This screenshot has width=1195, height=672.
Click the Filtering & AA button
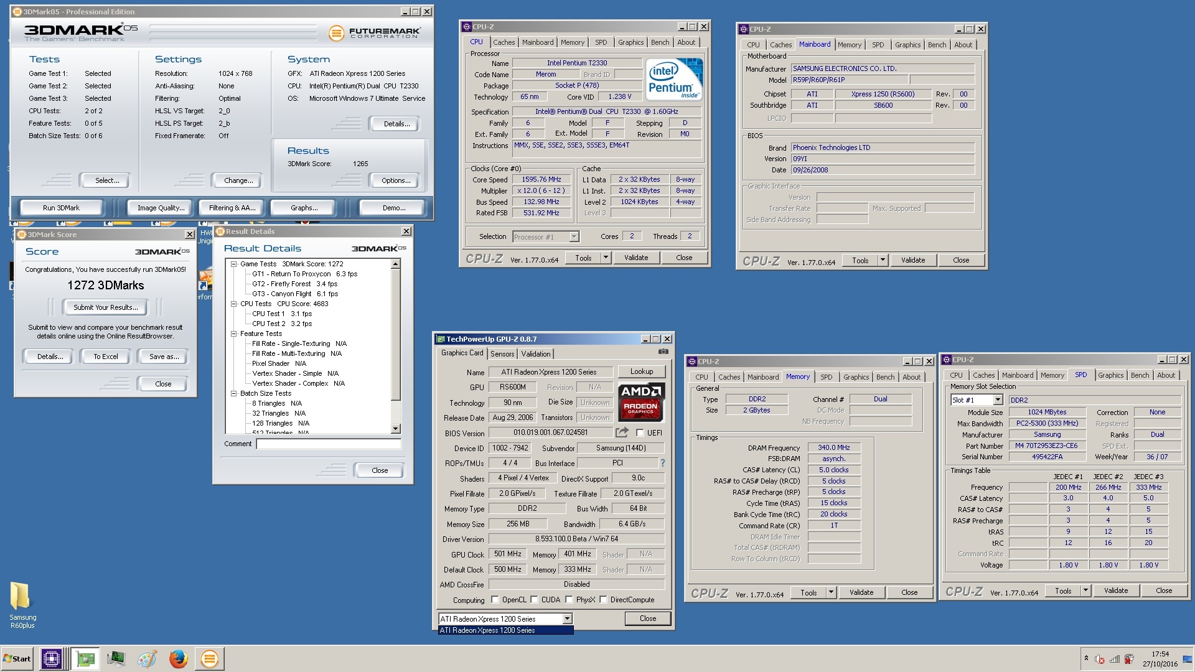click(x=232, y=208)
